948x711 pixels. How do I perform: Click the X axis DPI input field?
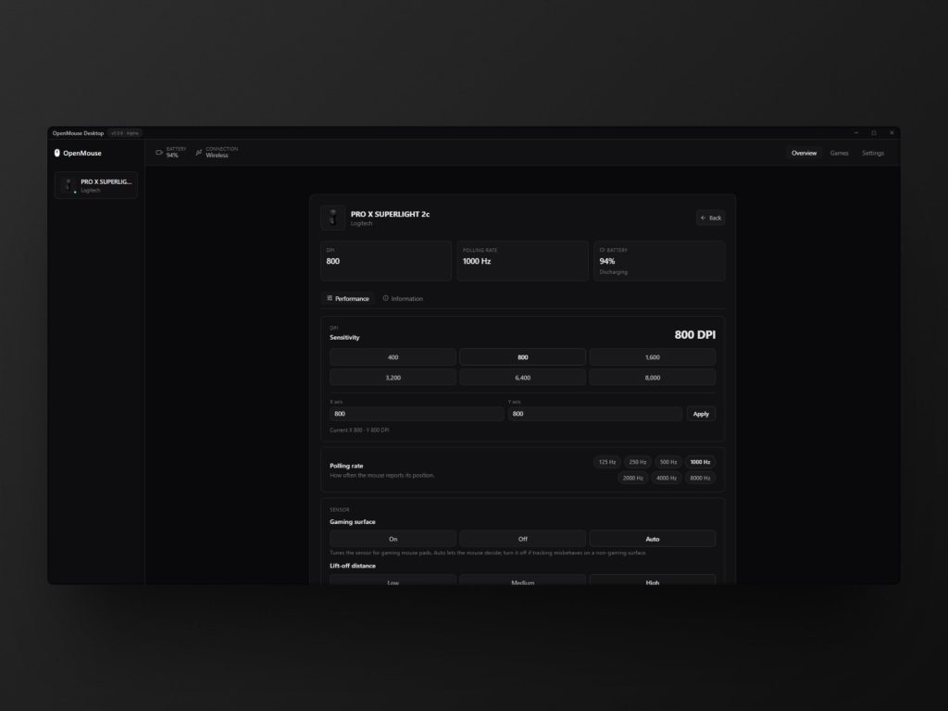418,414
